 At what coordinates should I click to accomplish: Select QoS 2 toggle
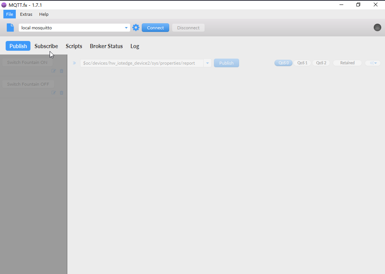coord(321,63)
